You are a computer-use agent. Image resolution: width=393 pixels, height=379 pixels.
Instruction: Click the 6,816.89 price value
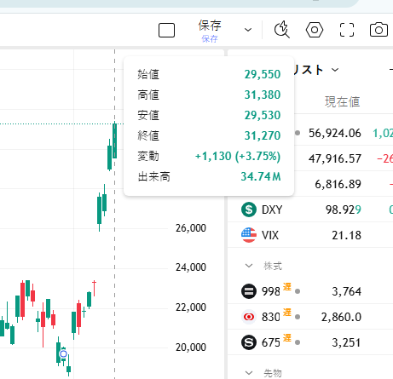(338, 184)
